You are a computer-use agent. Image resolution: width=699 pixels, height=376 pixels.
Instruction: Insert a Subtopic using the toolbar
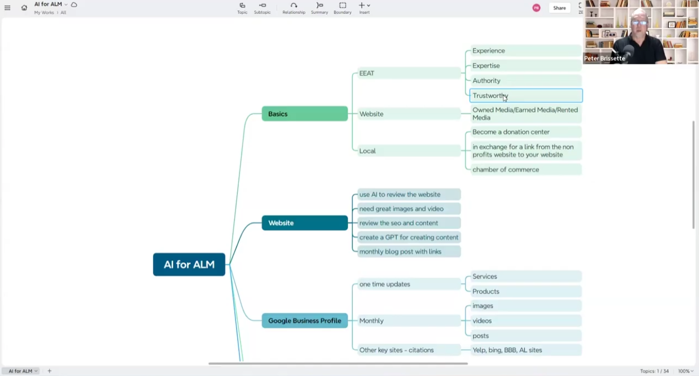[262, 8]
